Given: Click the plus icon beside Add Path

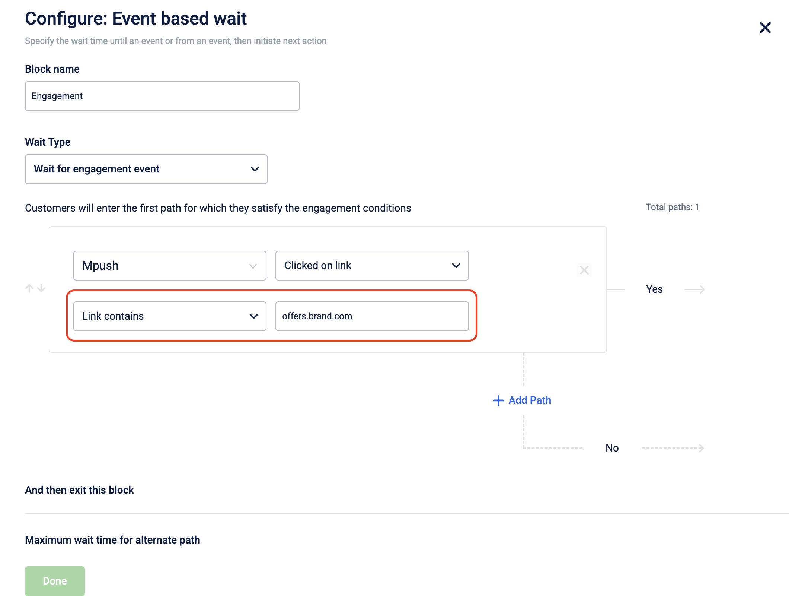Looking at the screenshot, I should click(x=498, y=400).
